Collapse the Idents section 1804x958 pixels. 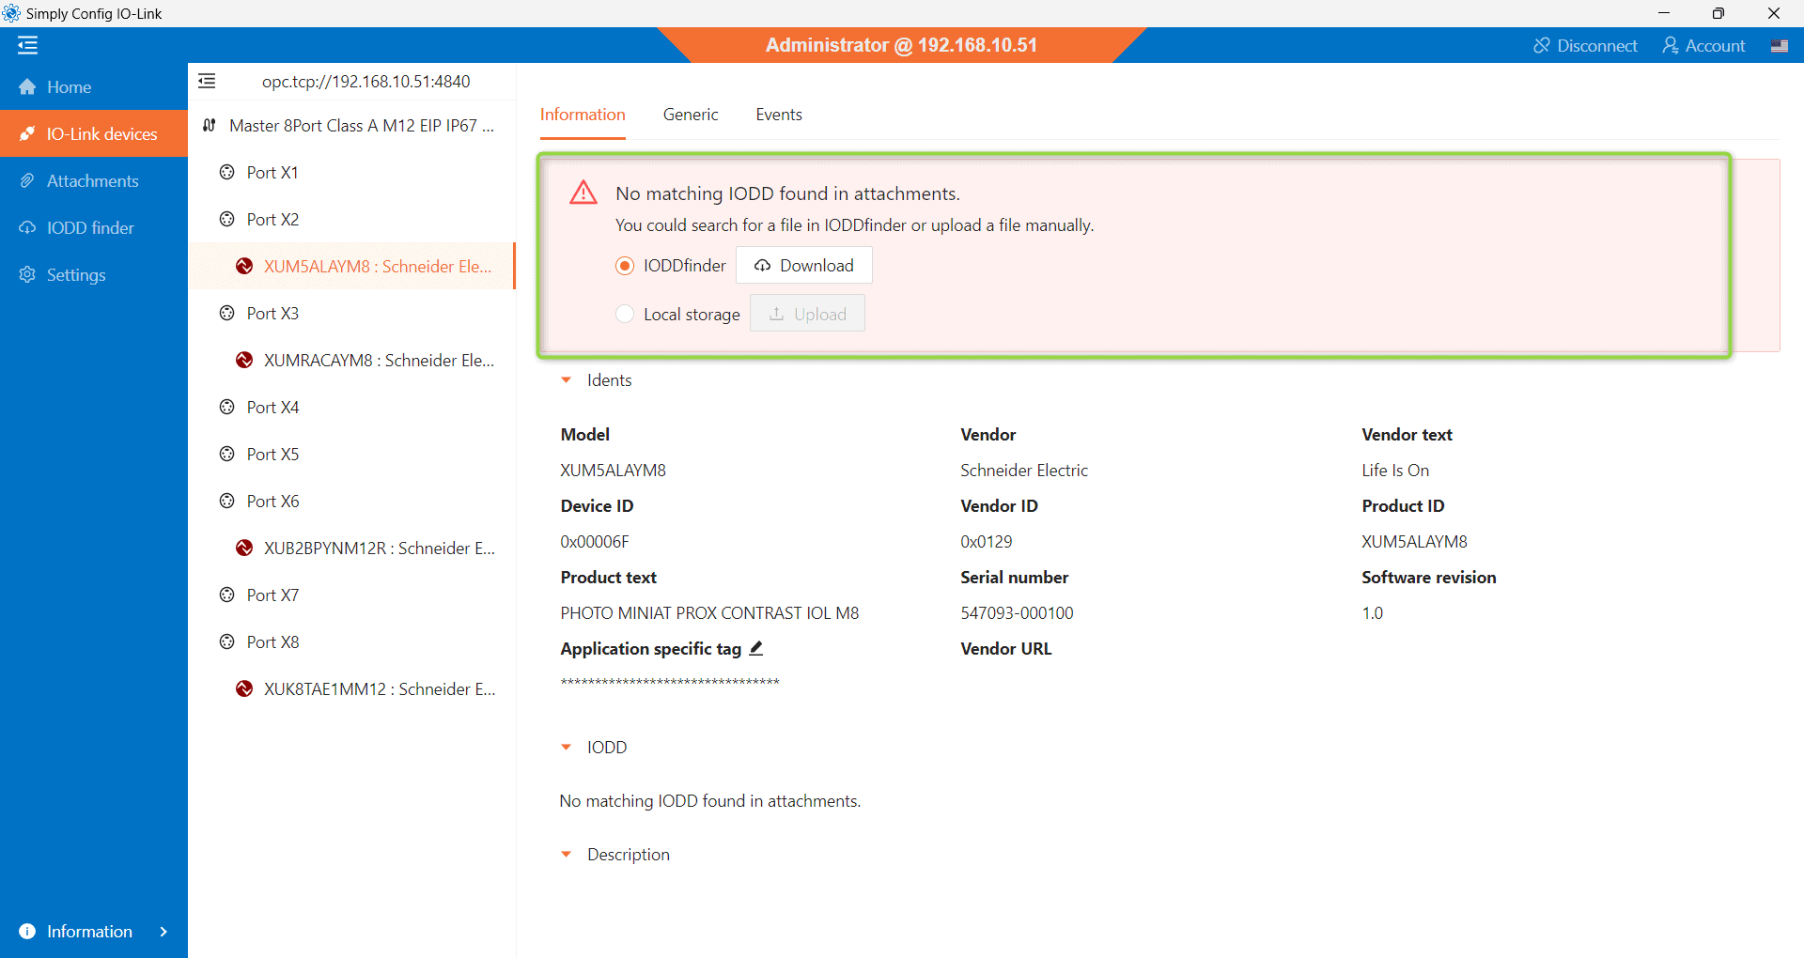coord(567,380)
